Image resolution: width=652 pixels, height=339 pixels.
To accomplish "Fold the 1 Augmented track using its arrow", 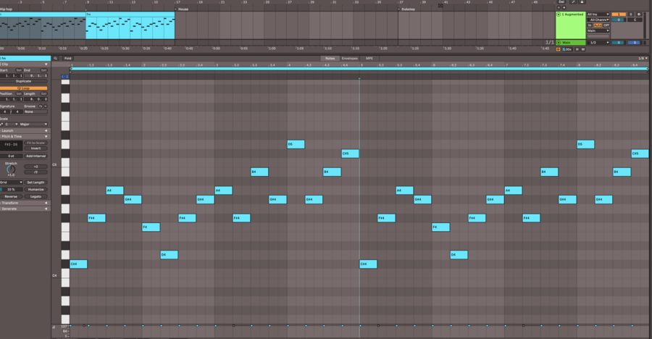I will [x=559, y=14].
